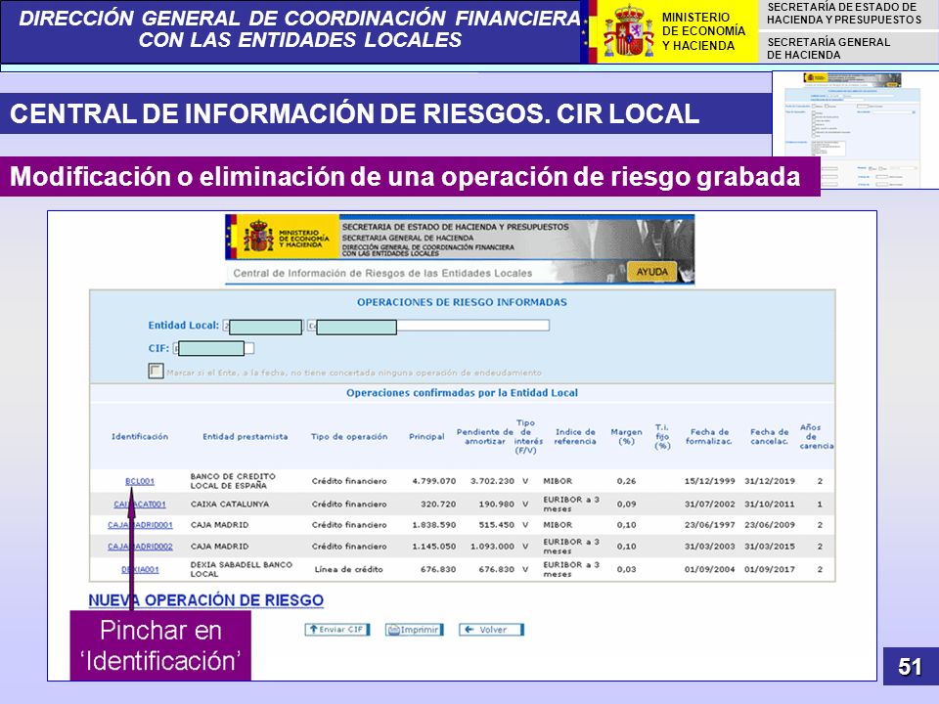Click the cancellation date 31/12/2019
The width and height of the screenshot is (939, 704).
(x=770, y=481)
